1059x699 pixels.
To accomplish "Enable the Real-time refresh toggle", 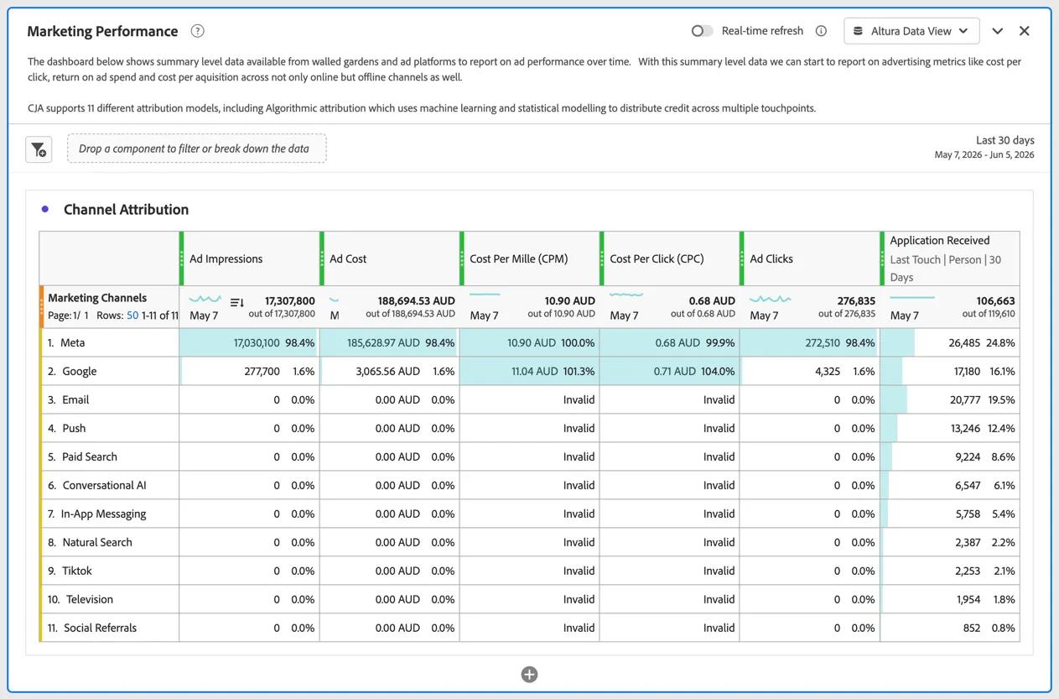I will 702,31.
